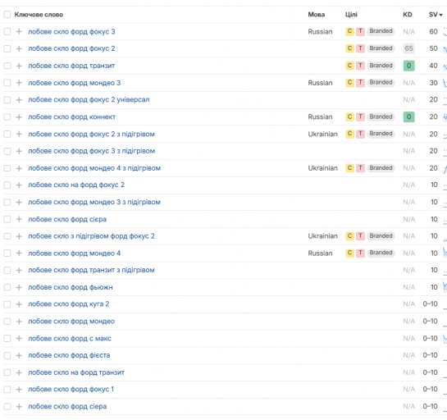Image resolution: width=447 pixels, height=420 pixels.
Task: Click plus icon for лобове скло форд фокус 1
Action: click(19, 390)
